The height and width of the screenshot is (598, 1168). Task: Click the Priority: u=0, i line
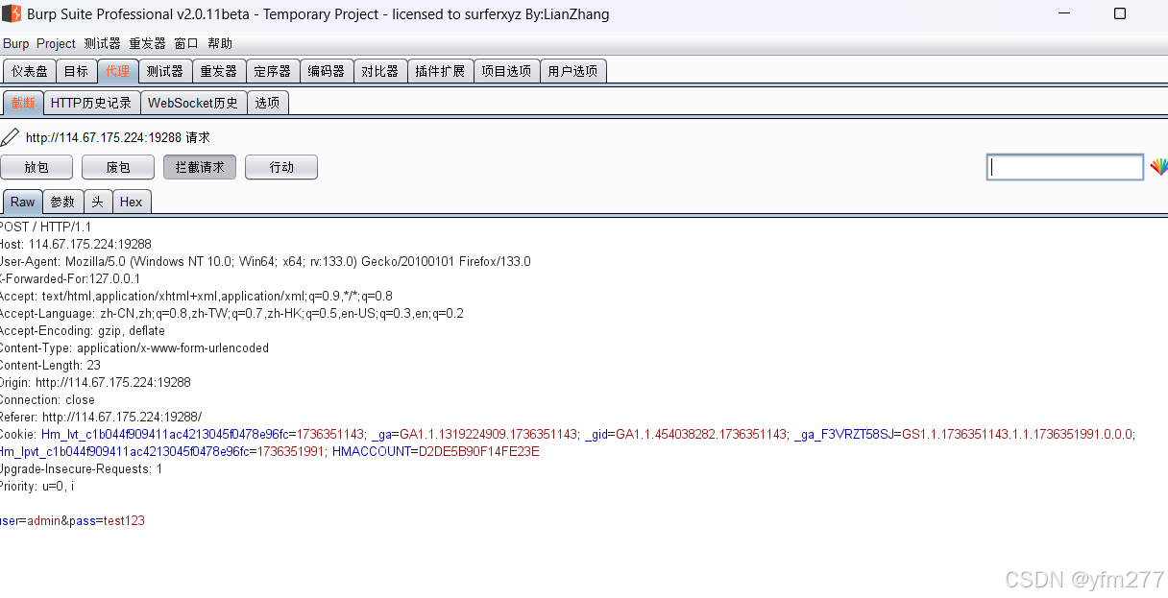click(x=37, y=486)
